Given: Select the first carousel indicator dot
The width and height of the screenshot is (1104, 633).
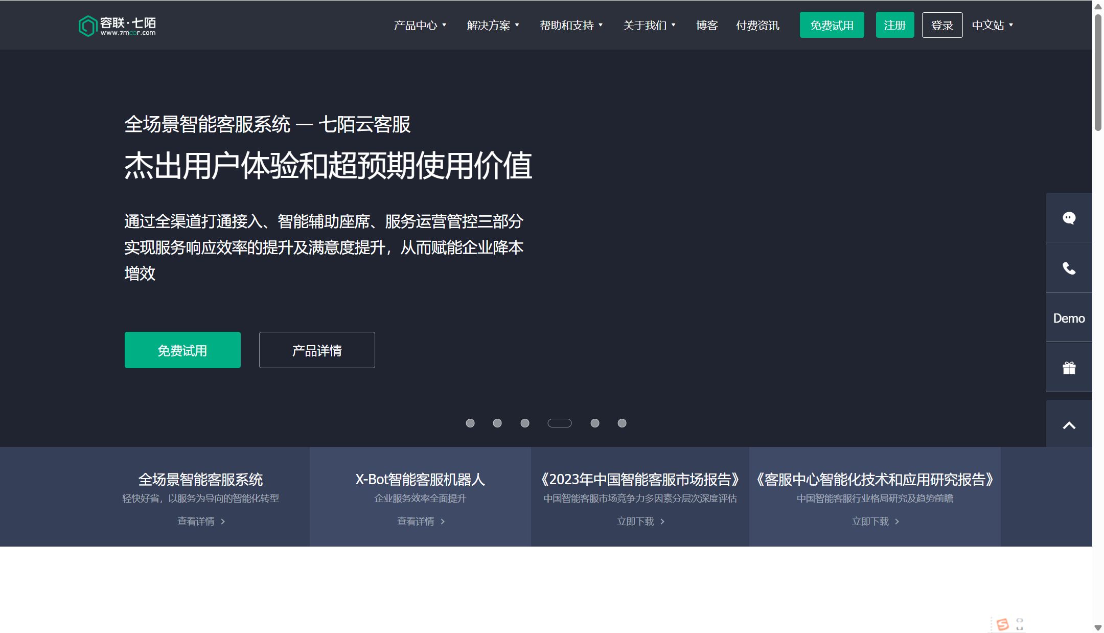Looking at the screenshot, I should click(470, 423).
